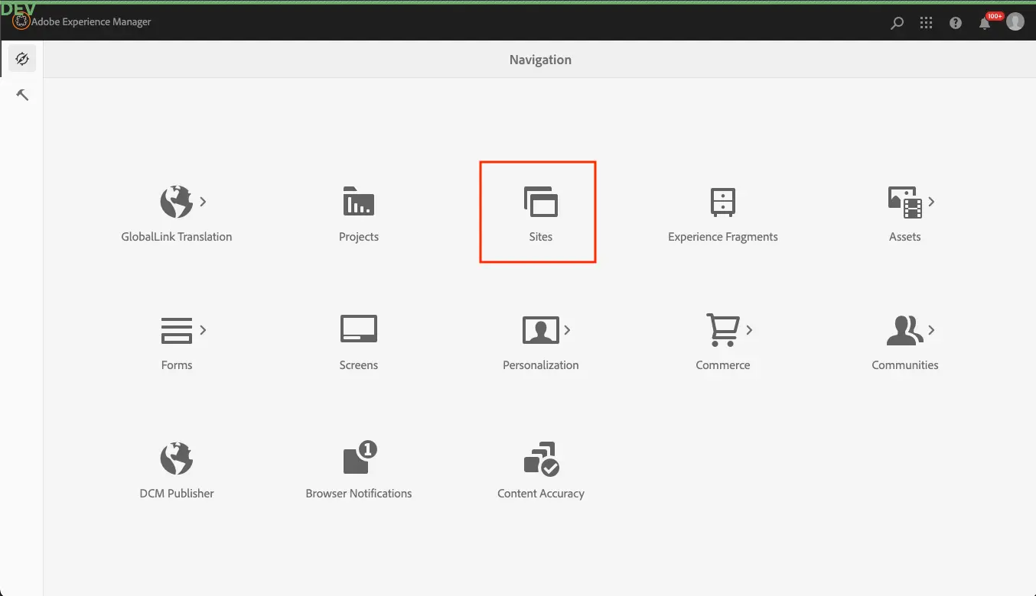Open DCM Publisher
The width and height of the screenshot is (1036, 596).
tap(176, 469)
